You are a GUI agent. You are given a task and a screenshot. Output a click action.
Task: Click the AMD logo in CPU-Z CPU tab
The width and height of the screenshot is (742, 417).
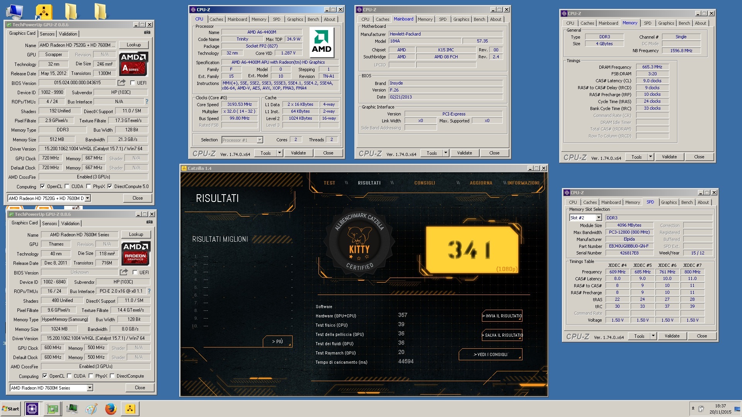[x=322, y=43]
